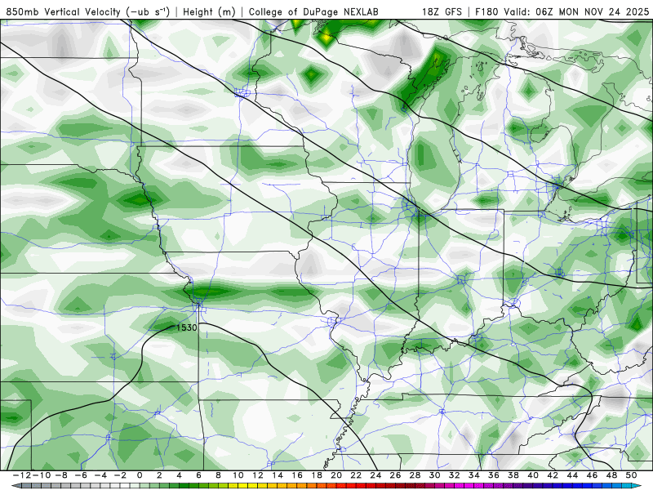The height and width of the screenshot is (490, 653).
Task: Click the "38" color scale label
Action: click(513, 475)
